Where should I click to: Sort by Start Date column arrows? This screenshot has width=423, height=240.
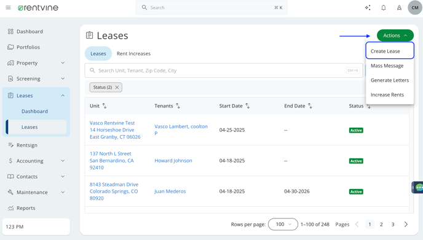click(247, 106)
